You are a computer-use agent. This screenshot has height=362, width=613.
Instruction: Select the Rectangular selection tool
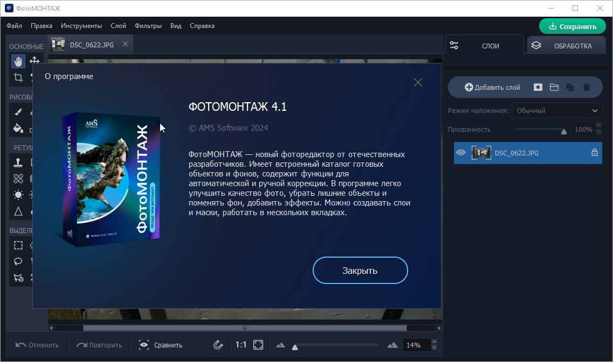point(18,245)
